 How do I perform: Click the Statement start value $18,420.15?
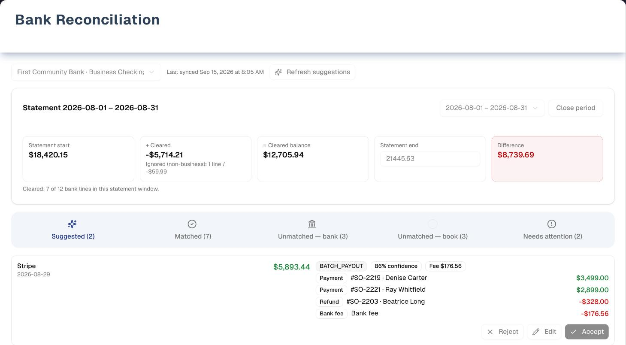pos(48,155)
